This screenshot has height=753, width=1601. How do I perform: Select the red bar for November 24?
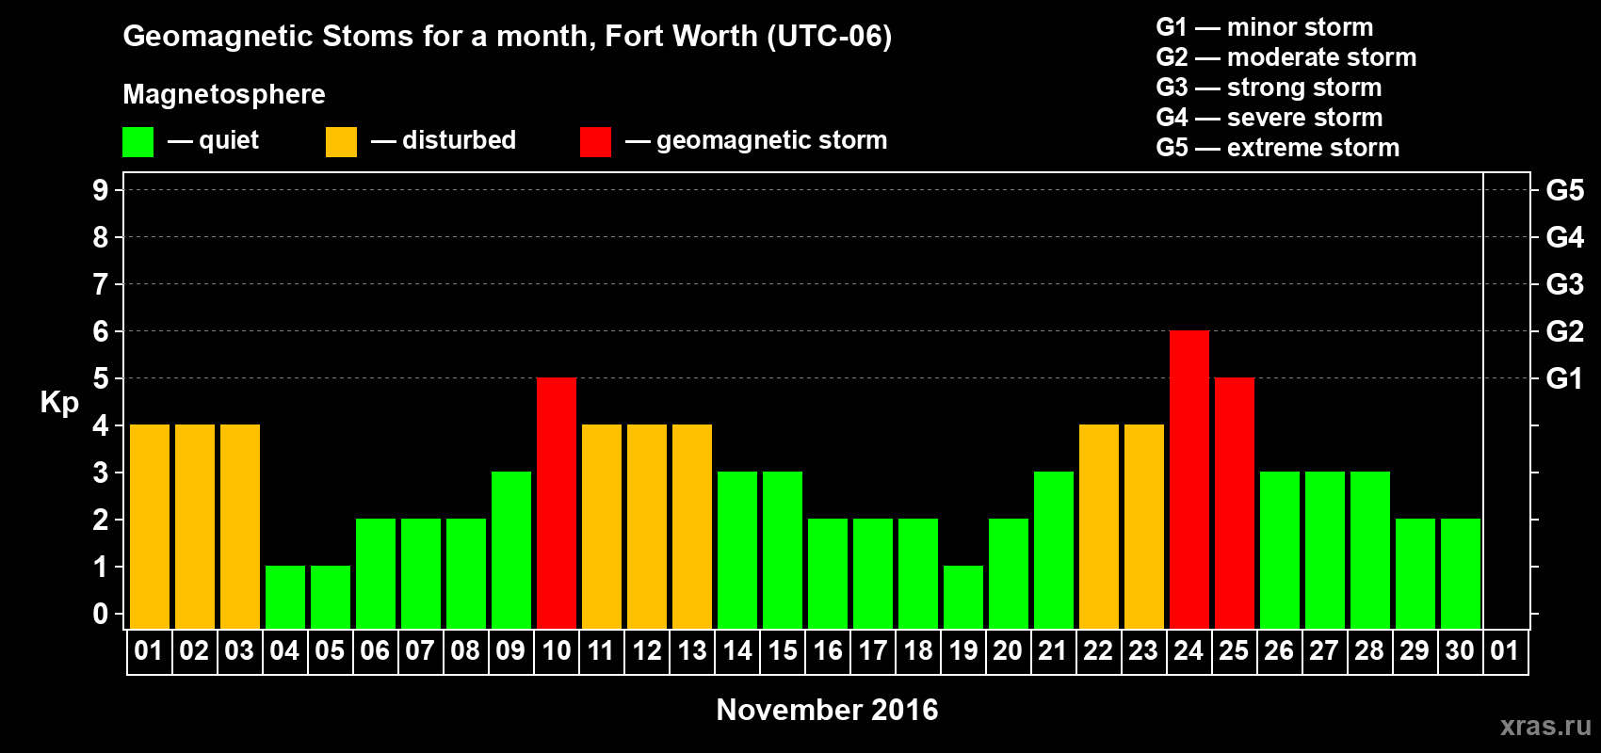[1189, 480]
